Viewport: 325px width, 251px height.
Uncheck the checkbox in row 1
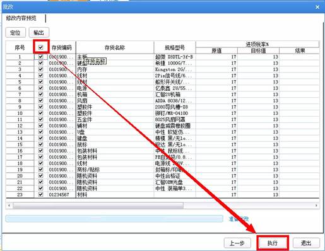[41, 57]
